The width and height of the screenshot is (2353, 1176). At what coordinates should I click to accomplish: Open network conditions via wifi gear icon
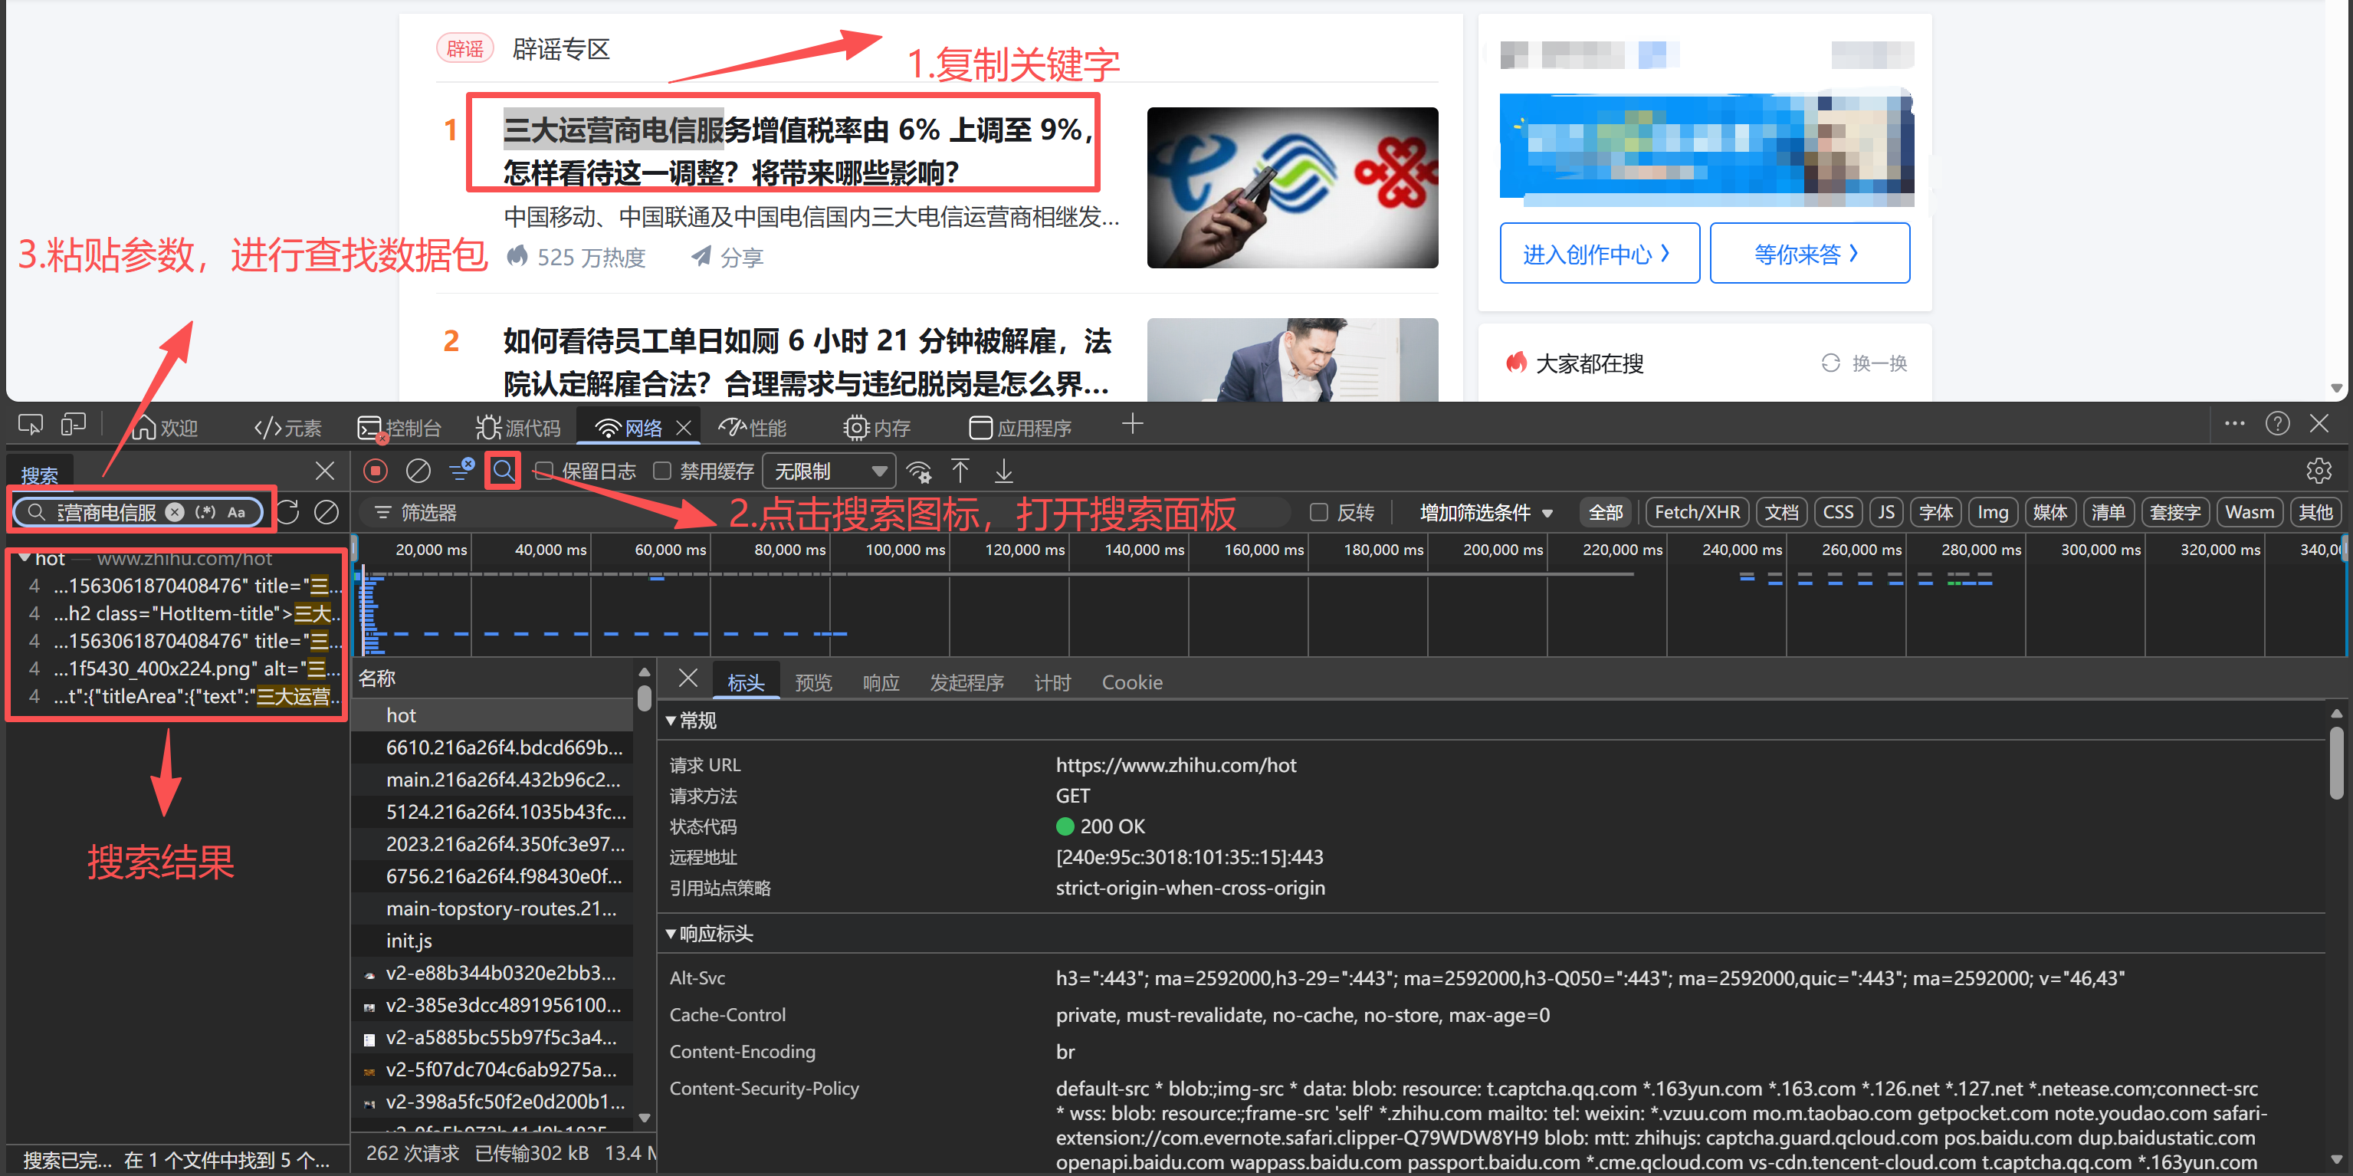click(x=920, y=471)
